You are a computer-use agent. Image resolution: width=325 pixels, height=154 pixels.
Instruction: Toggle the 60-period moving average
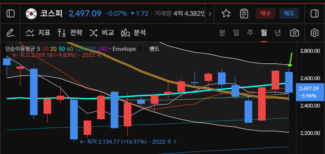pos(70,49)
